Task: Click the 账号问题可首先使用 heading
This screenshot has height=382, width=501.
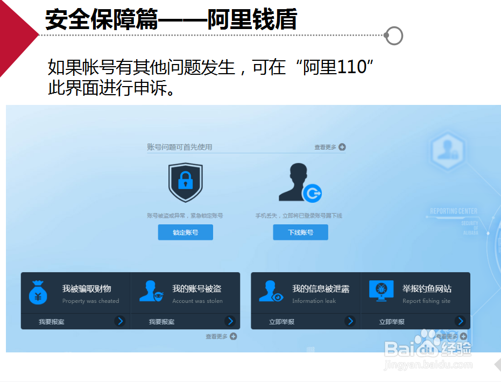Action: tap(180, 147)
